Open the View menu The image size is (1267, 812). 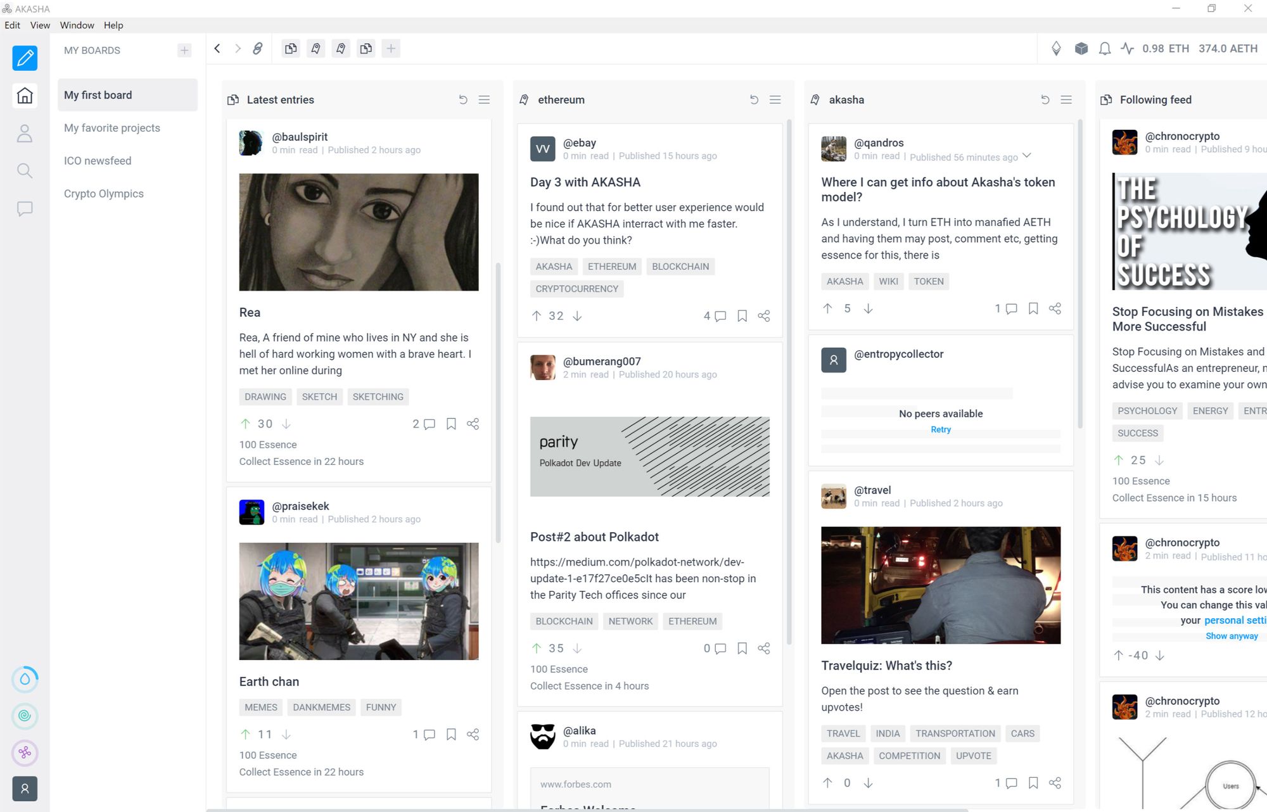(40, 25)
